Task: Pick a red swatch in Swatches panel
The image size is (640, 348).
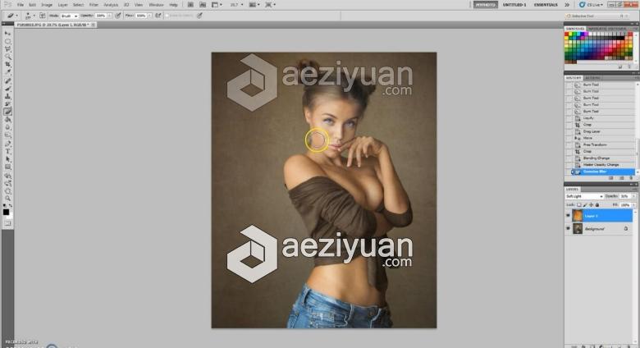Action: click(567, 35)
